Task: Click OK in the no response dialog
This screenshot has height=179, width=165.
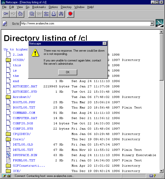Action: pos(68,72)
